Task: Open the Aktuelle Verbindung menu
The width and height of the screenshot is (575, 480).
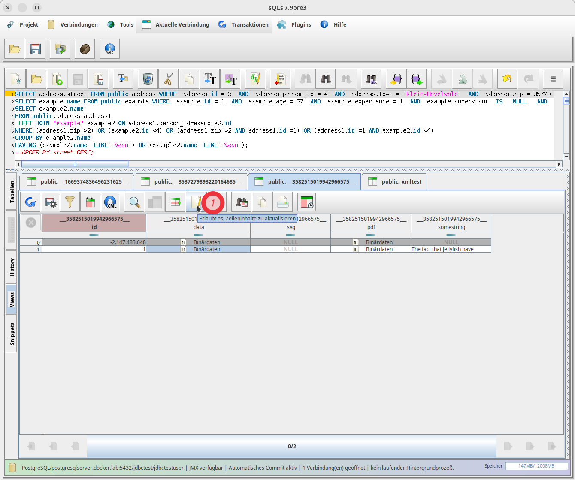Action: click(x=176, y=25)
